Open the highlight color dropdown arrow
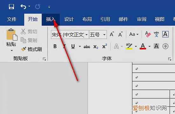The height and width of the screenshot is (114, 175). [x=136, y=46]
